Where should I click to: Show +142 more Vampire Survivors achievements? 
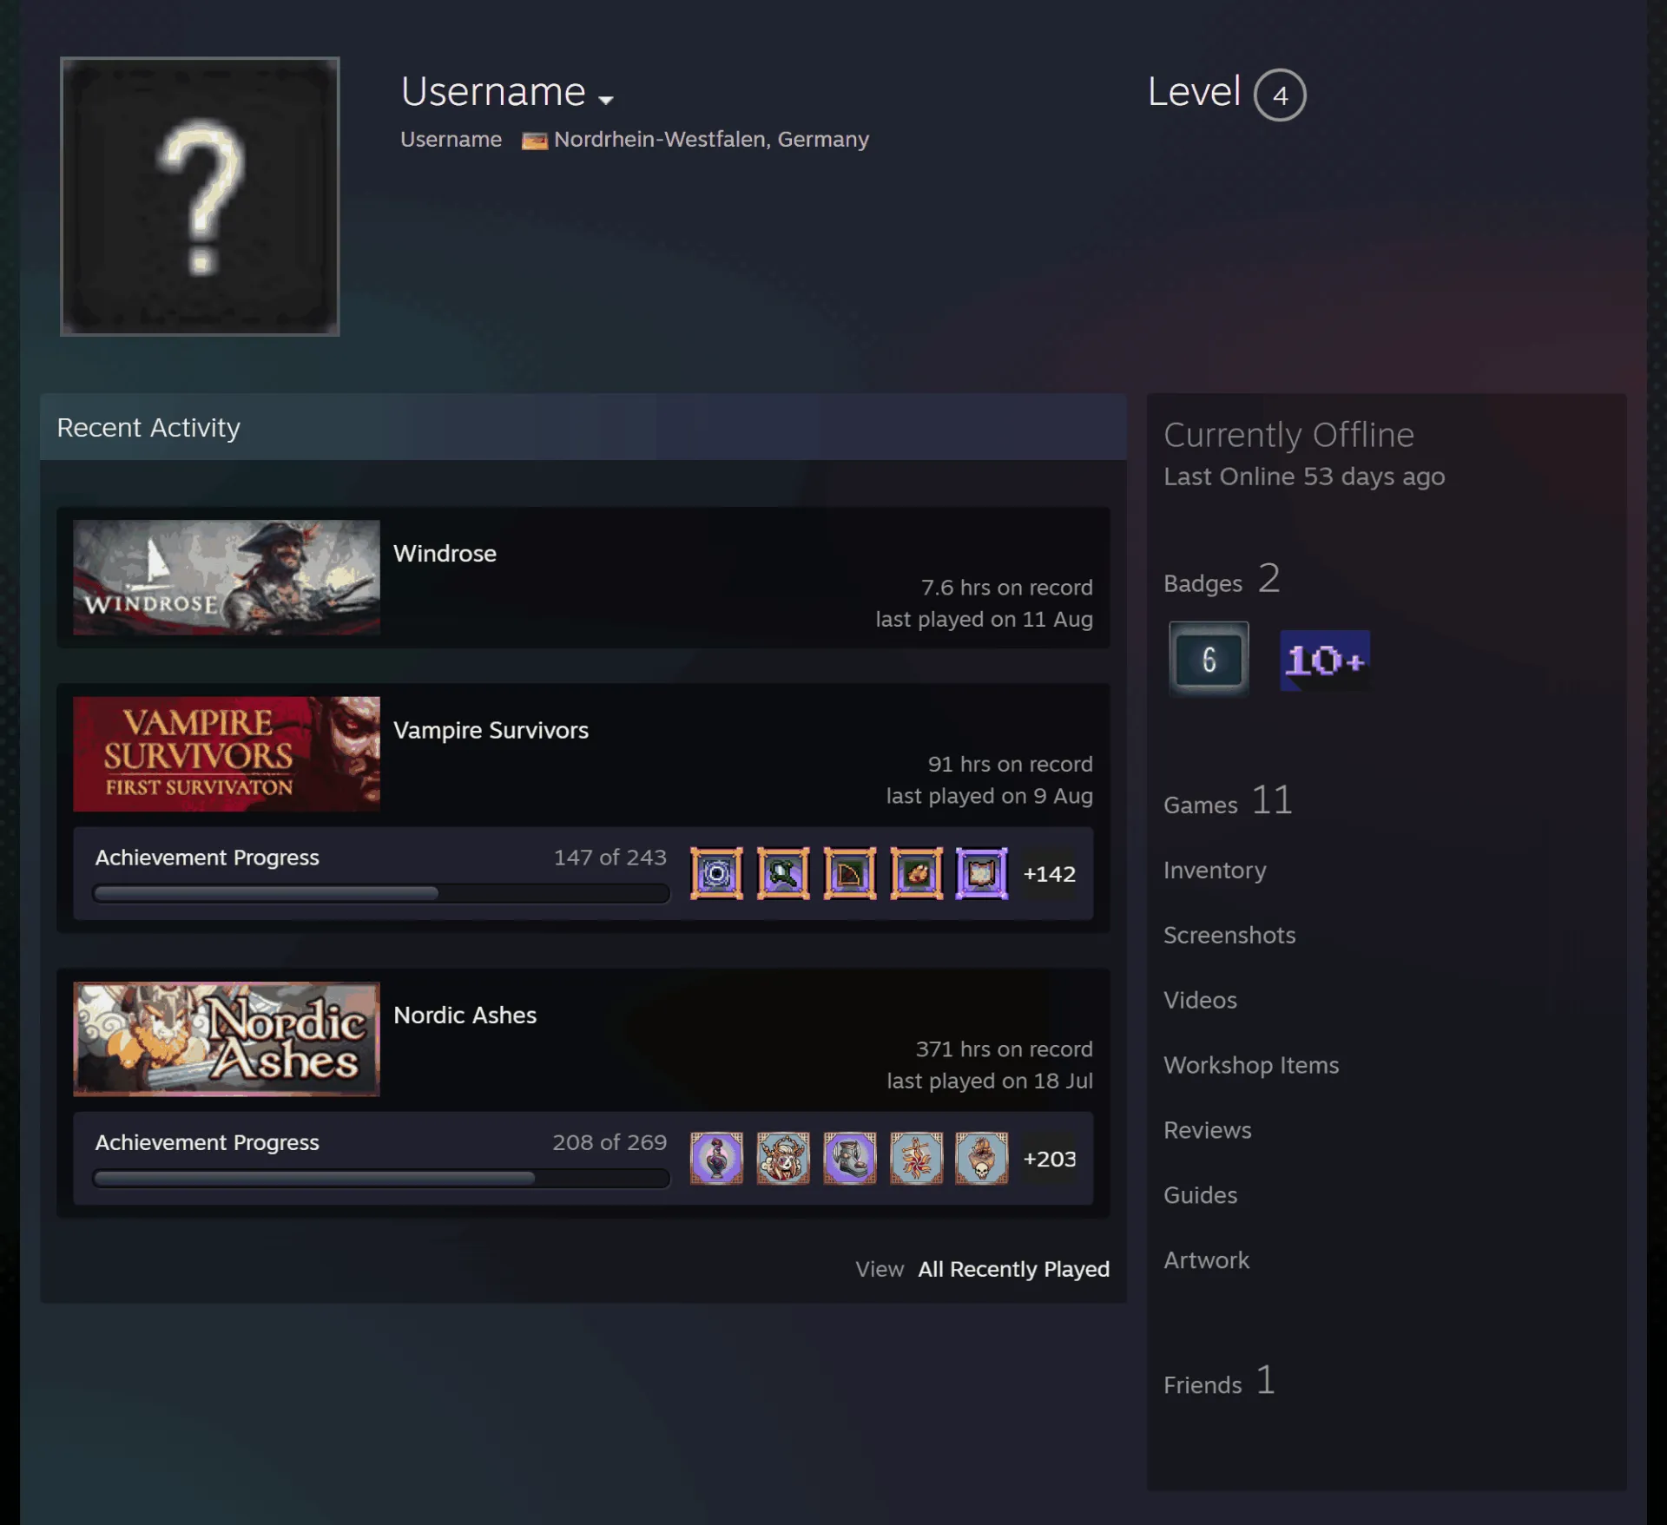click(1049, 873)
